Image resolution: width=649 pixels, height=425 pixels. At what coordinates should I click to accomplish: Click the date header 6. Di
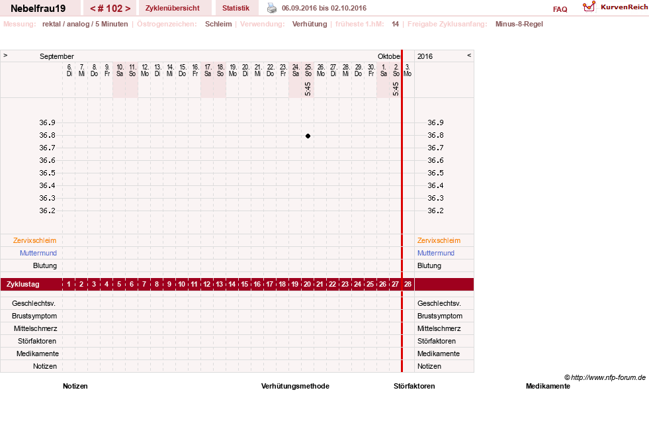(69, 70)
